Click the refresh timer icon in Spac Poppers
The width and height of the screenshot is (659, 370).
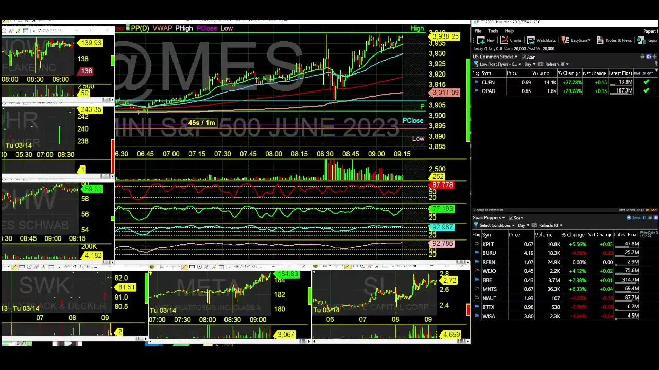[534, 225]
